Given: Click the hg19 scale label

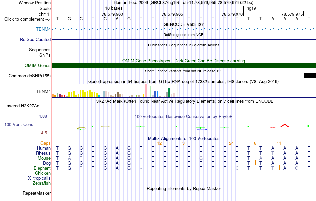Looking at the screenshot, I should pos(251,8).
